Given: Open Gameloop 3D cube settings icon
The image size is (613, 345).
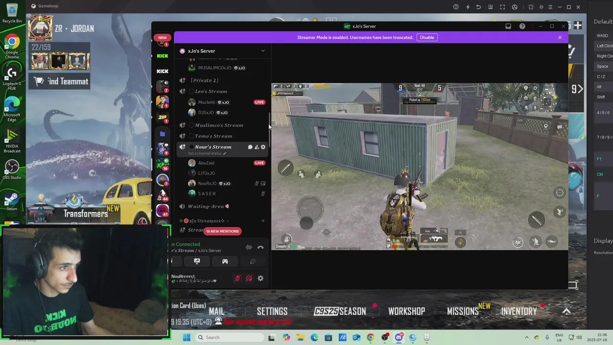Looking at the screenshot, I should coord(515,7).
